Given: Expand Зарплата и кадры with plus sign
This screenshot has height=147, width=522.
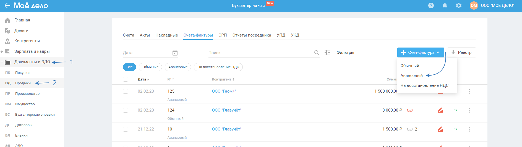Looking at the screenshot, I should click(2, 51).
